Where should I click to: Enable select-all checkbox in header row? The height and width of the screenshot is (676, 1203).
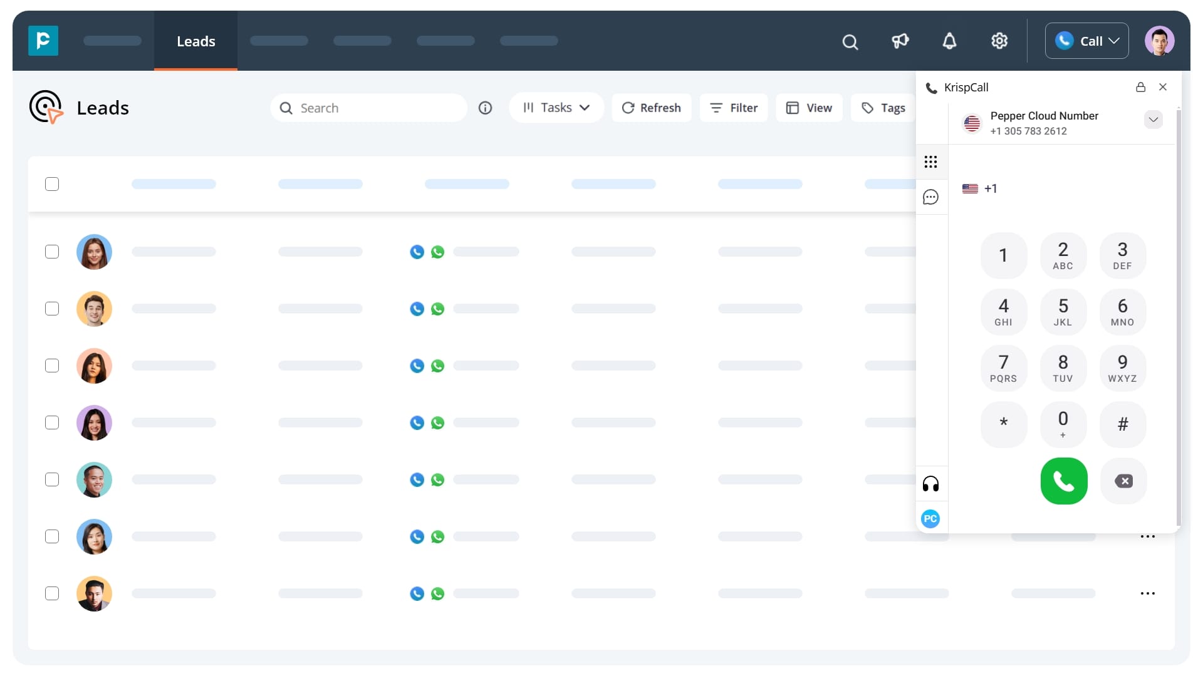[52, 183]
